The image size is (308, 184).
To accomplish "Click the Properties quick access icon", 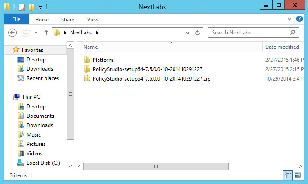I will 22,7.
